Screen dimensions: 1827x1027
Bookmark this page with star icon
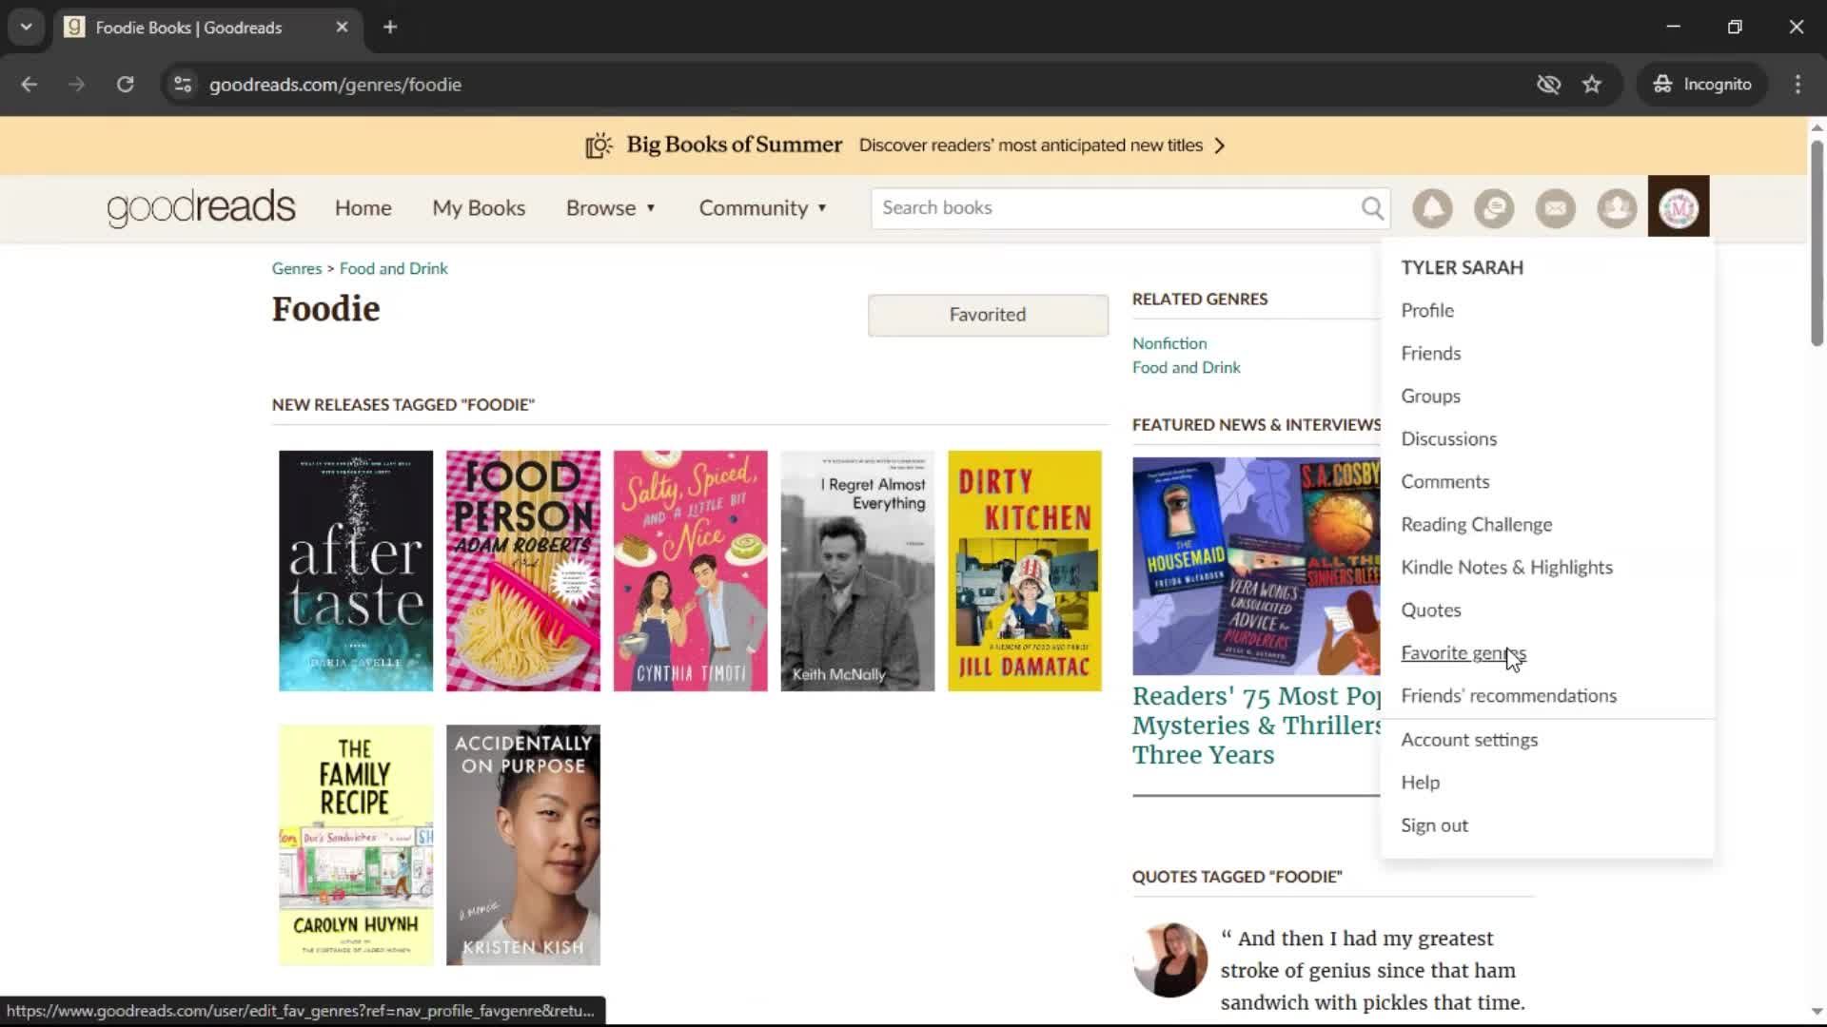pos(1592,85)
